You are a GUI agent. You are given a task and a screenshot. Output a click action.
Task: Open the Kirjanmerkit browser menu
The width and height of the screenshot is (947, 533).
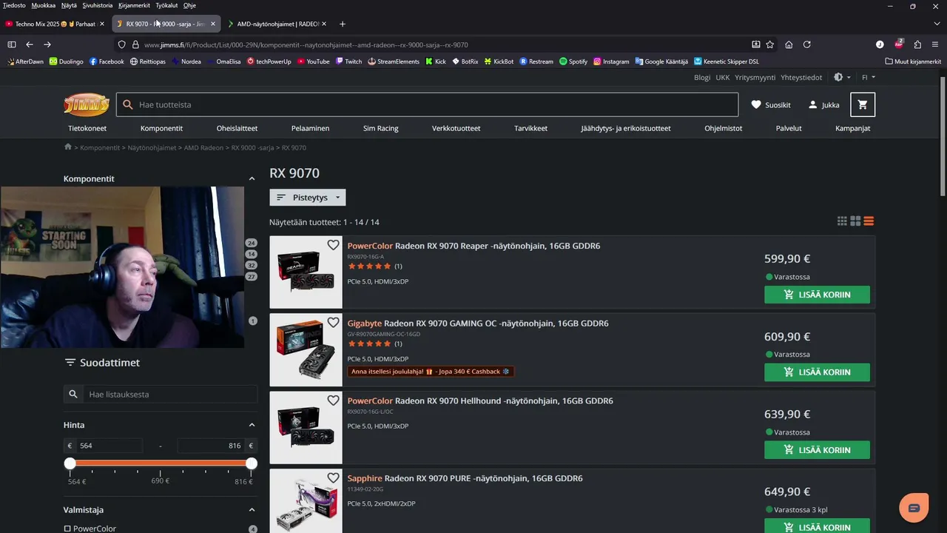coord(134,5)
